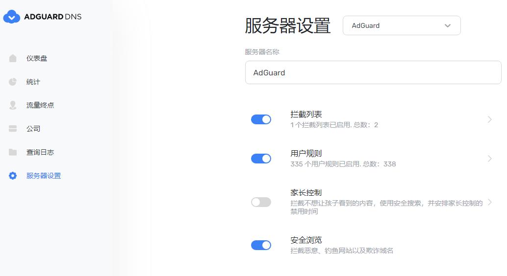
Task: Expand 拦截列表 with its chevron arrow
Action: 489,119
